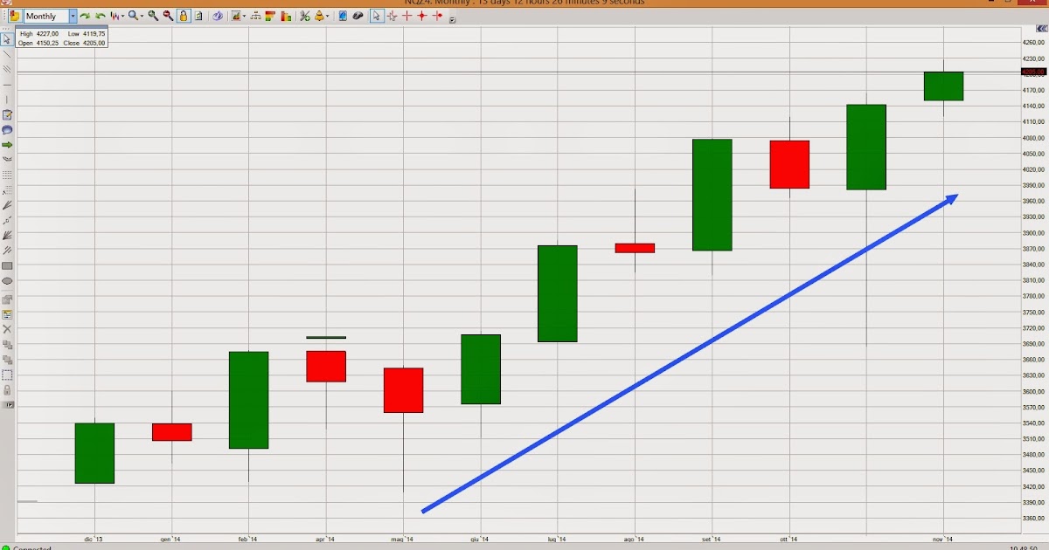Click the zoom out magnifier icon
This screenshot has width=1049, height=550.
pos(168,16)
